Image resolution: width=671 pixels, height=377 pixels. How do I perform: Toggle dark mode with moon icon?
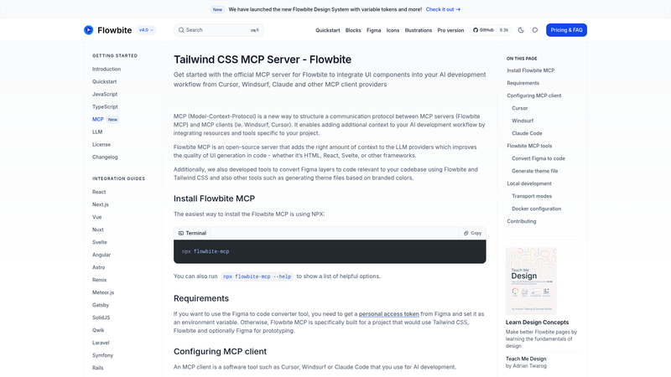click(x=521, y=30)
